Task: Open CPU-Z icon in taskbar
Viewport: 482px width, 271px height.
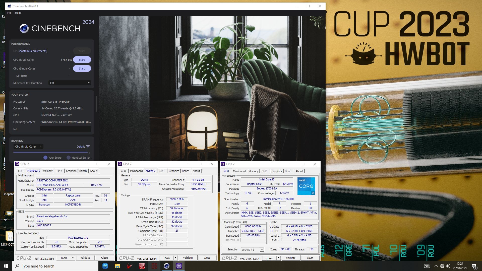Action: [179, 266]
